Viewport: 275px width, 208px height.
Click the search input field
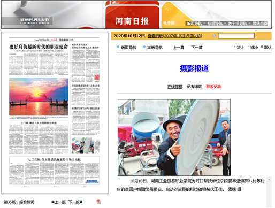[236, 36]
